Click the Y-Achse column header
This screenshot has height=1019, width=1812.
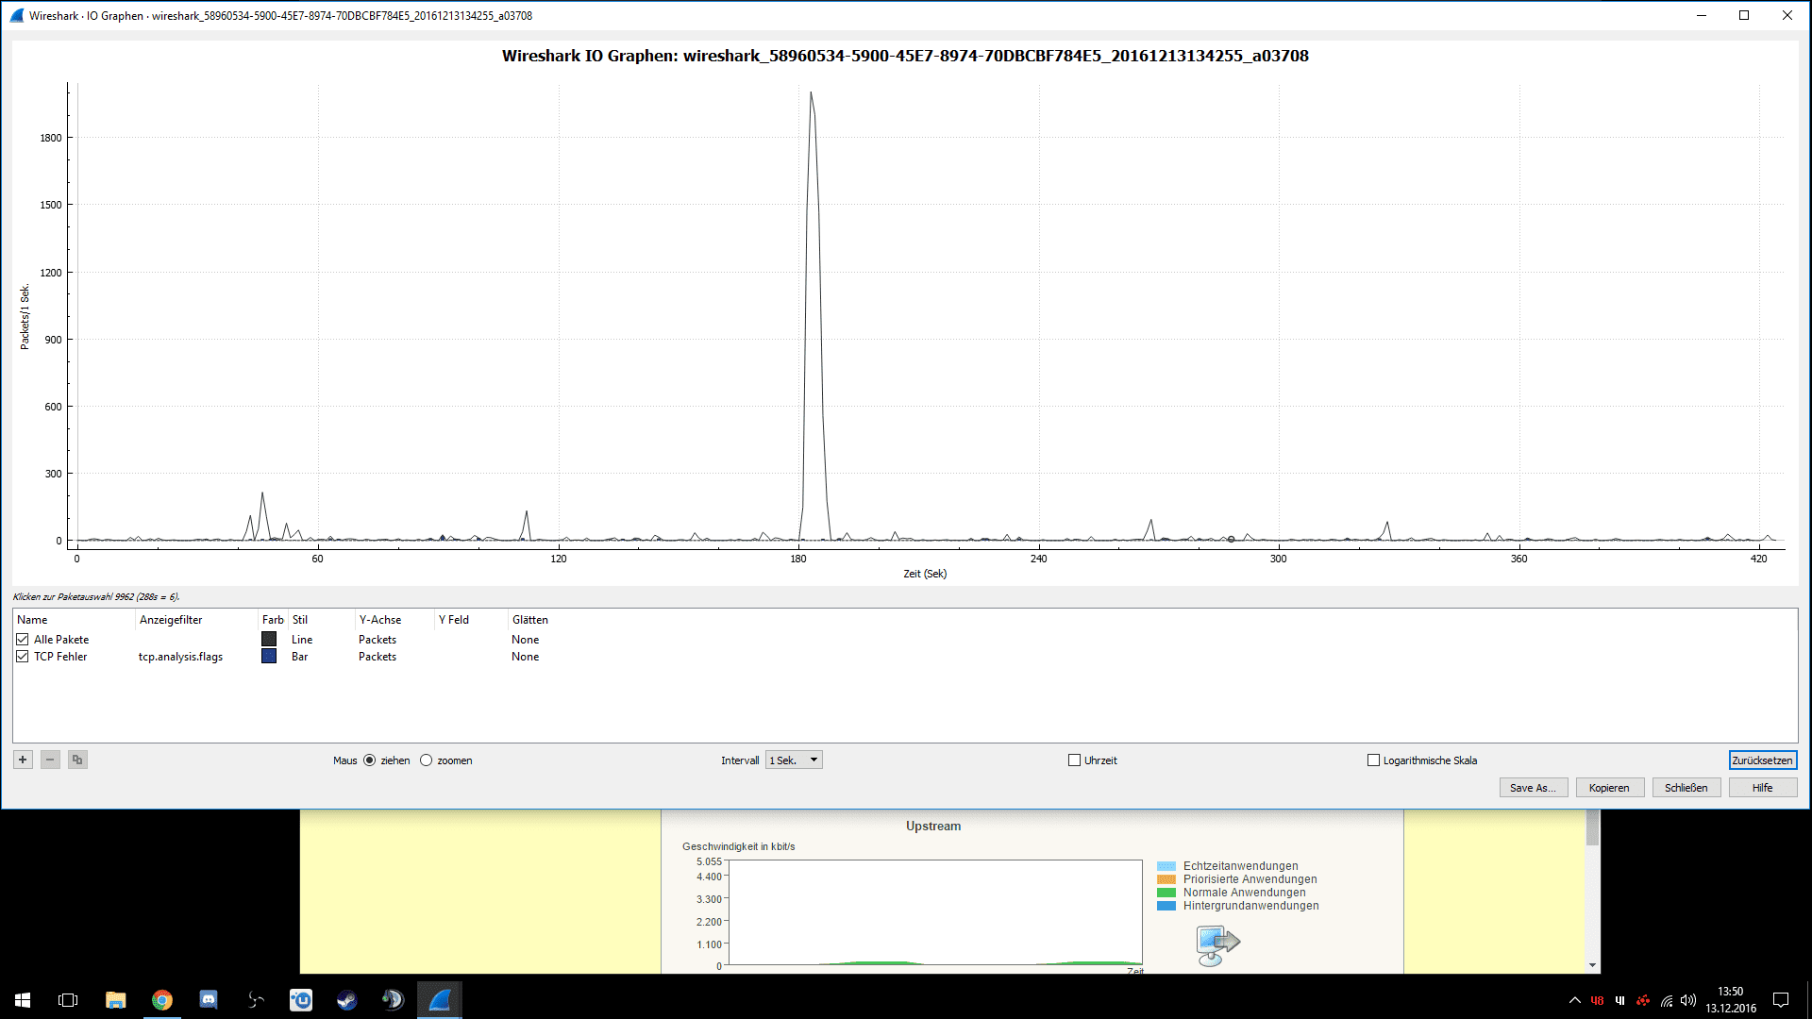tap(380, 620)
